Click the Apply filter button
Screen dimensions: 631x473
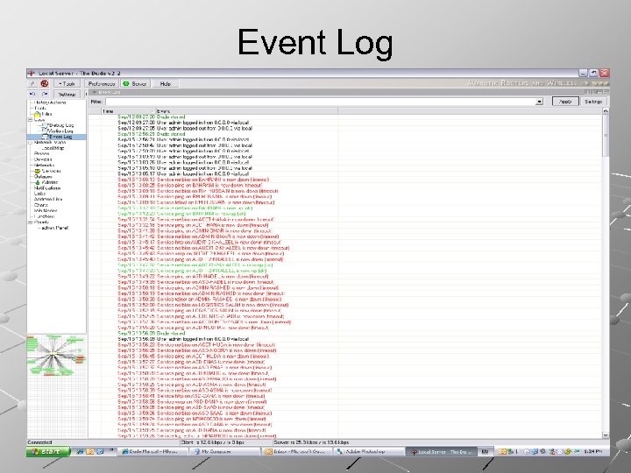tap(565, 102)
